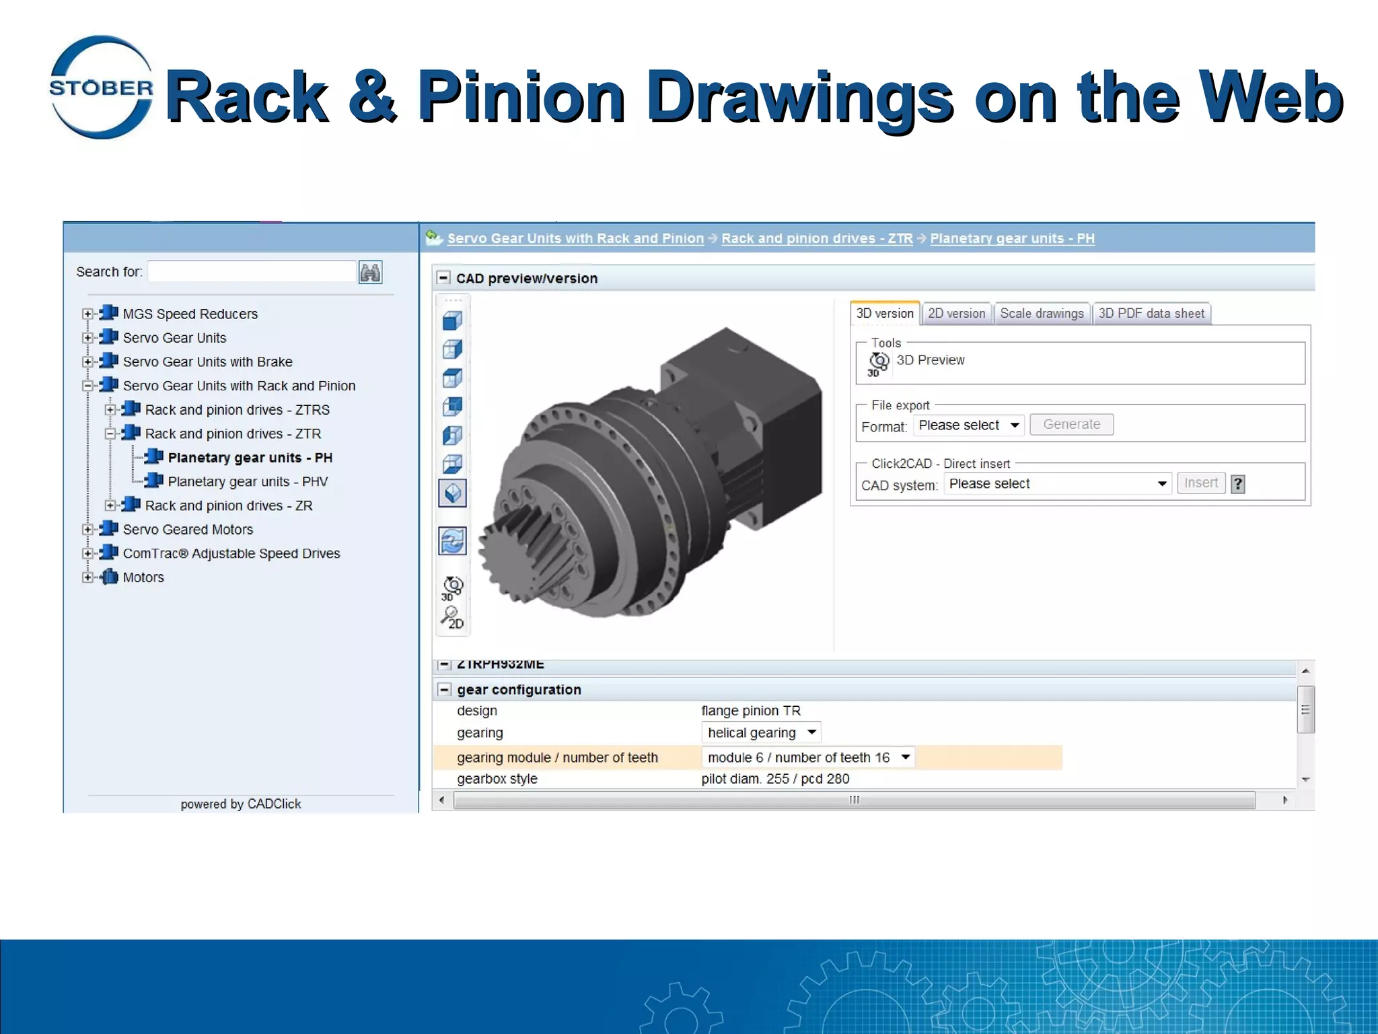1378x1034 pixels.
Task: Select the back view cube icon
Action: pos(452,407)
